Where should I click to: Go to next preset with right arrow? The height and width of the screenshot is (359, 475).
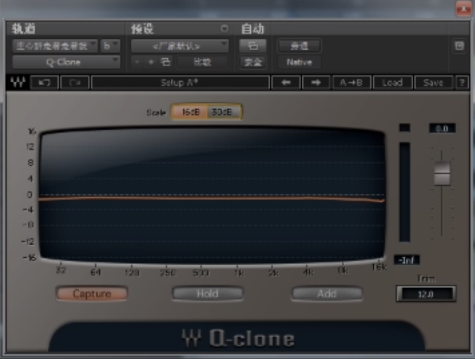click(x=316, y=82)
